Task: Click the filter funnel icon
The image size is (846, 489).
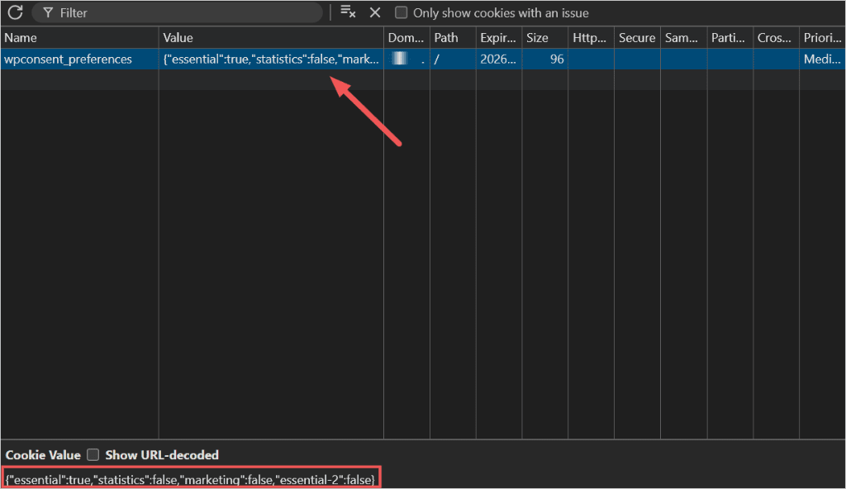Action: 48,13
